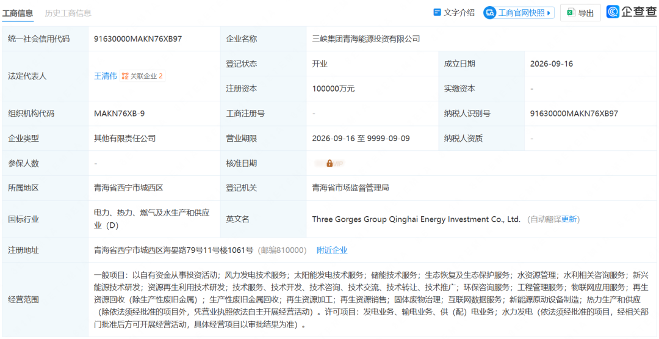This screenshot has width=659, height=339.
Task: Click the Excel icon for 导出
Action: point(571,13)
